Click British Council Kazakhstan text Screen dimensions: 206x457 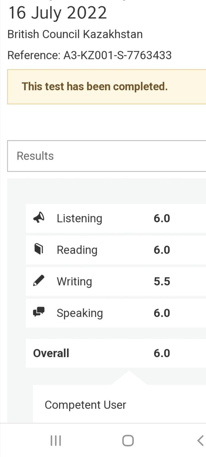tap(75, 34)
